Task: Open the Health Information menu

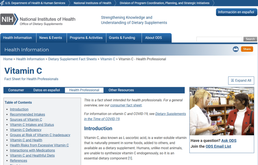Action: [x=17, y=38]
